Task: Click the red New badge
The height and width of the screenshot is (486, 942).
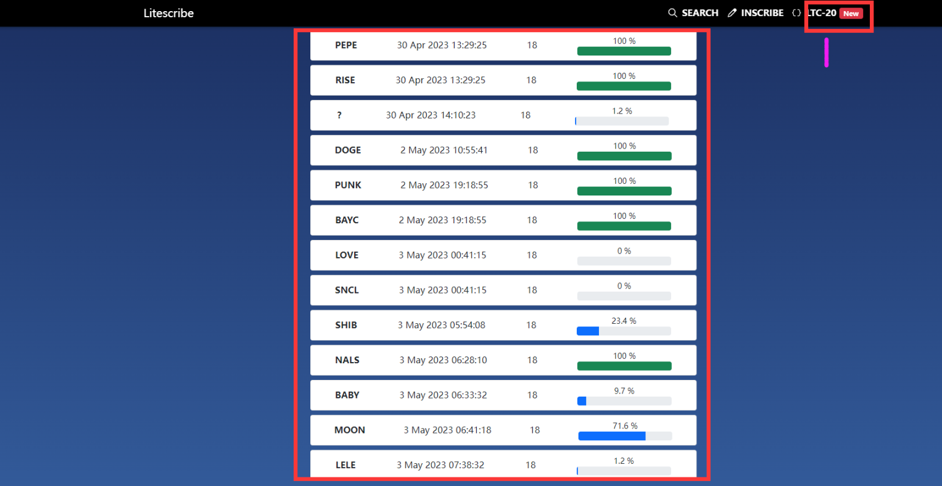Action: tap(851, 14)
